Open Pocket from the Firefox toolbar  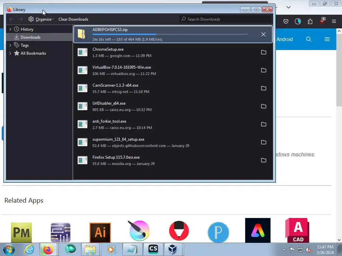(286, 21)
